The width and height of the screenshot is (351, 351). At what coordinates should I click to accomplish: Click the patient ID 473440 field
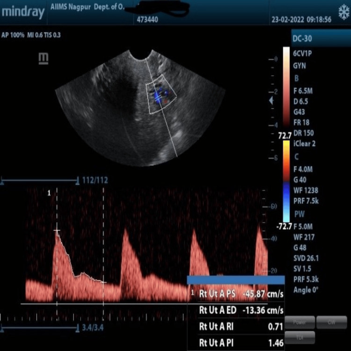pos(147,20)
